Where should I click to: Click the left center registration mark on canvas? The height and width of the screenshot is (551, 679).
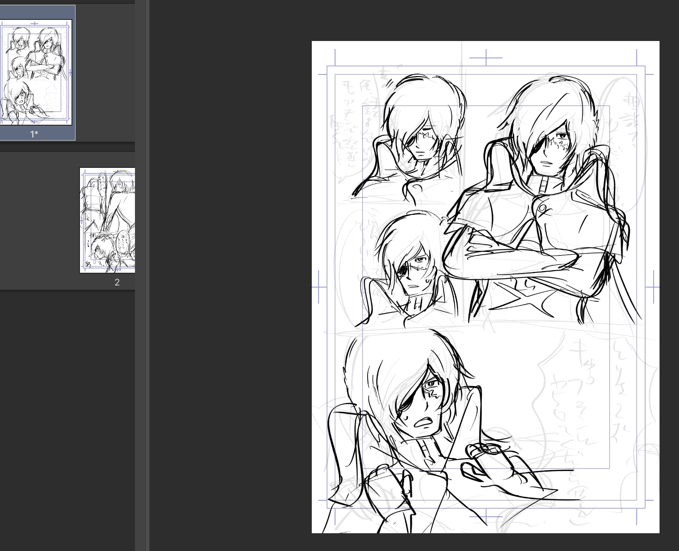pyautogui.click(x=319, y=288)
